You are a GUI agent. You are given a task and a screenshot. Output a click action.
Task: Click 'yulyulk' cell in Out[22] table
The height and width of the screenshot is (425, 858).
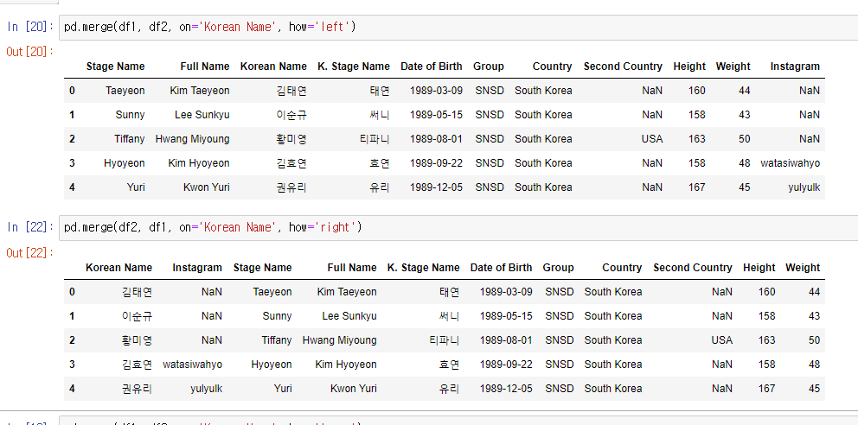(207, 389)
